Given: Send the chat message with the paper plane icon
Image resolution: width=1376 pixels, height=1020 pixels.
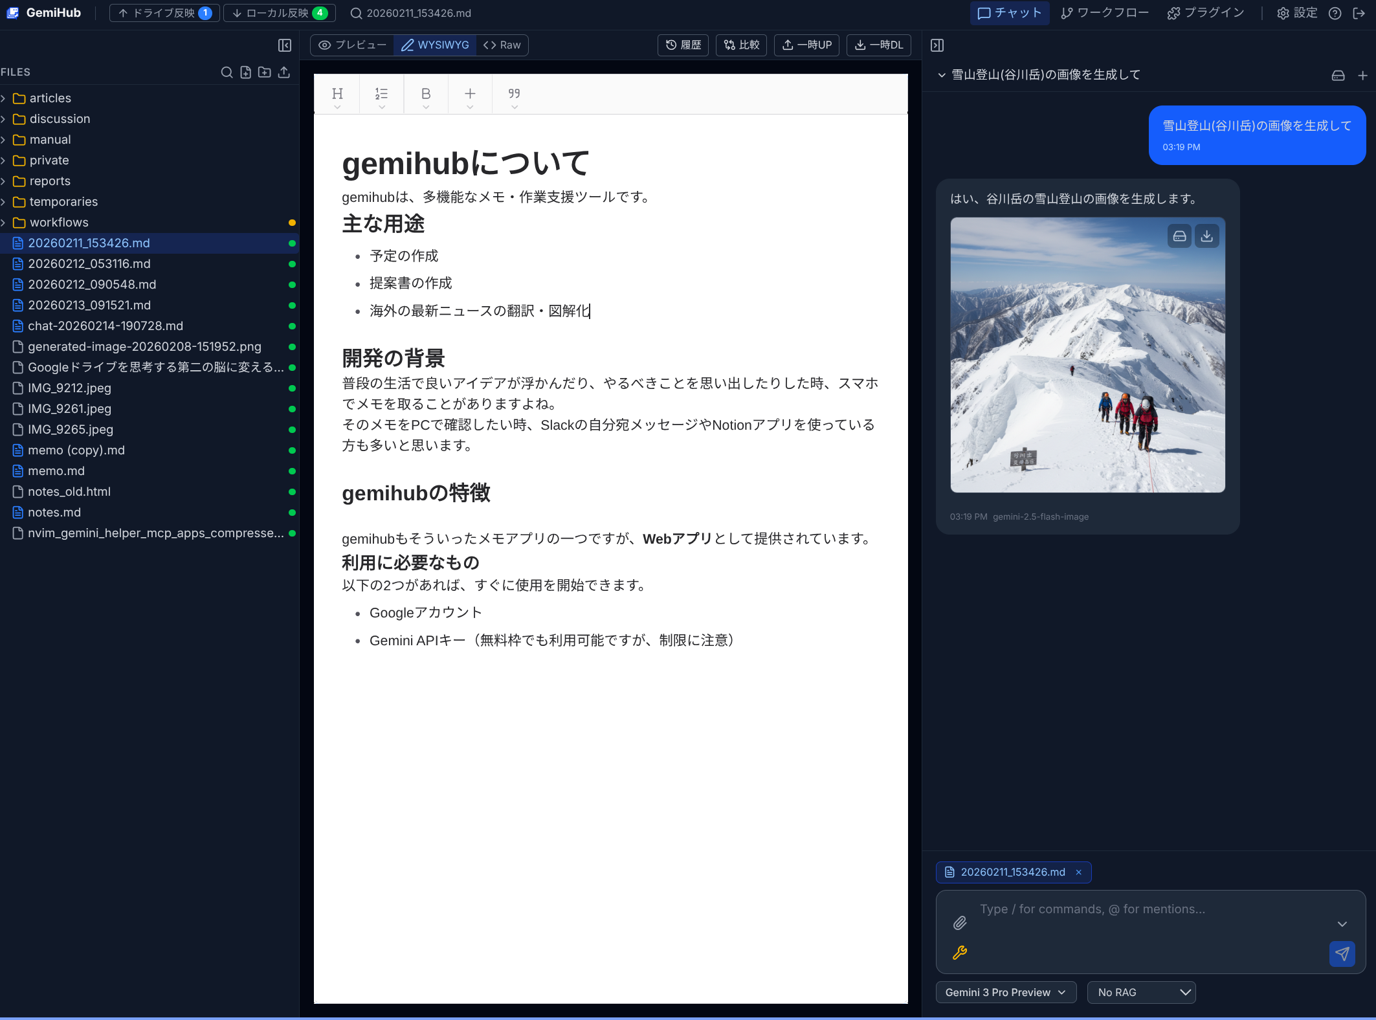Looking at the screenshot, I should [x=1342, y=953].
